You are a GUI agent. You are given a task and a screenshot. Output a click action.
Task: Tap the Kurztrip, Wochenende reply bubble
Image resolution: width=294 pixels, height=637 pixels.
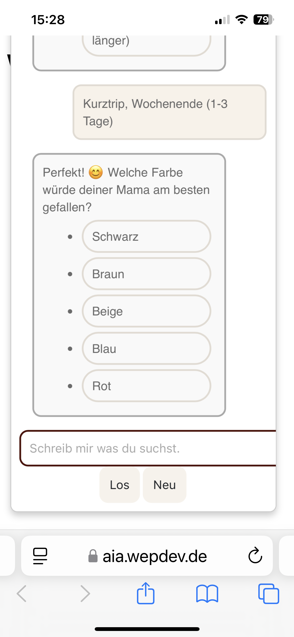pyautogui.click(x=169, y=112)
